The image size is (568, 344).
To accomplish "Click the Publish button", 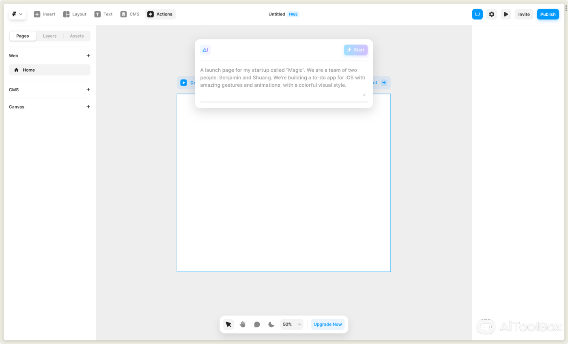I will coord(548,14).
